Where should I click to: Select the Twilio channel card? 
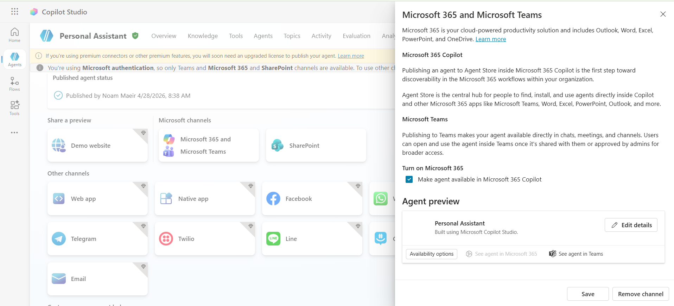click(205, 238)
